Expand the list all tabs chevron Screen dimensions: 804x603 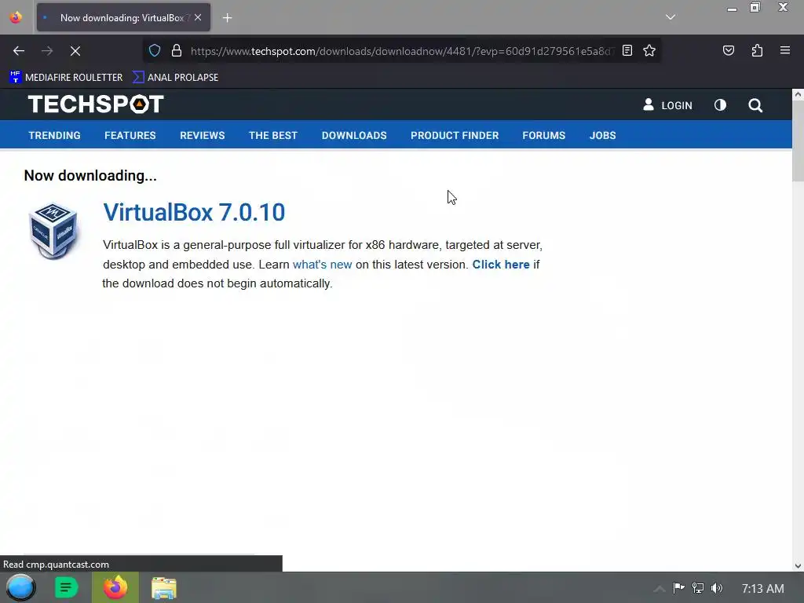[671, 17]
